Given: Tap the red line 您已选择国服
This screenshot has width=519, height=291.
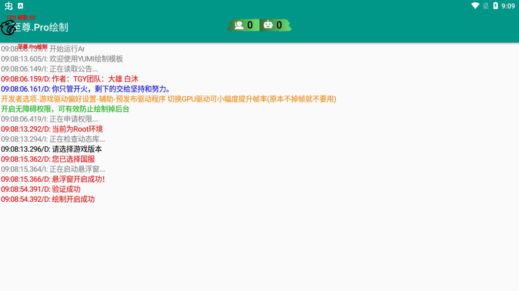Looking at the screenshot, I should pos(48,159).
